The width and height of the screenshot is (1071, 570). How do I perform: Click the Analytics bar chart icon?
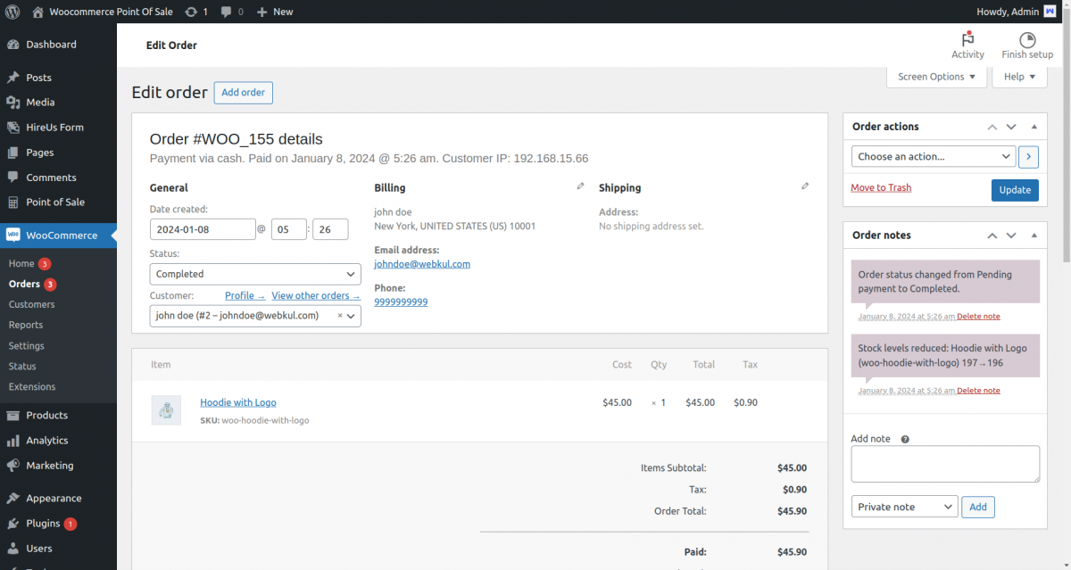point(13,441)
